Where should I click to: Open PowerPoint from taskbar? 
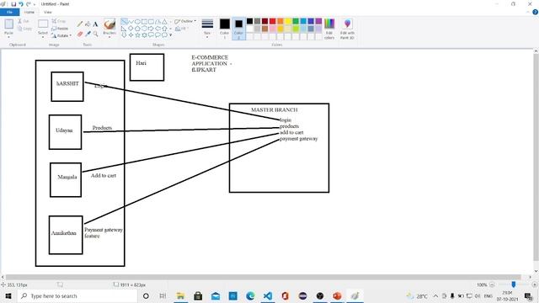(x=337, y=295)
